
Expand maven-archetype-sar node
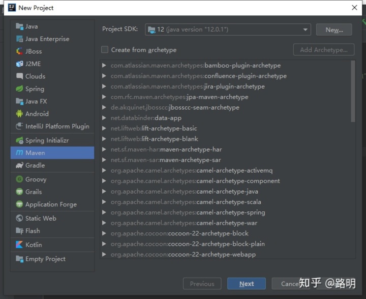pyautogui.click(x=104, y=160)
